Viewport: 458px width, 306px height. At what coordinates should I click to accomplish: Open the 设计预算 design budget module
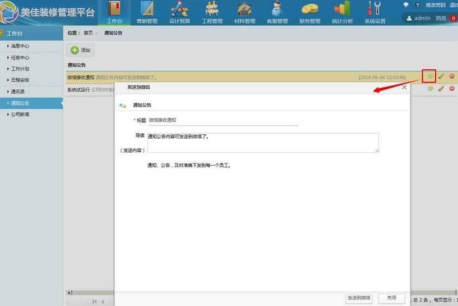179,12
